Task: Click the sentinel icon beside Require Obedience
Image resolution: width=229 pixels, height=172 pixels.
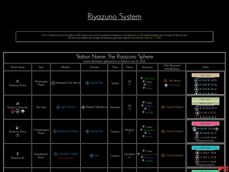Action: (83, 107)
